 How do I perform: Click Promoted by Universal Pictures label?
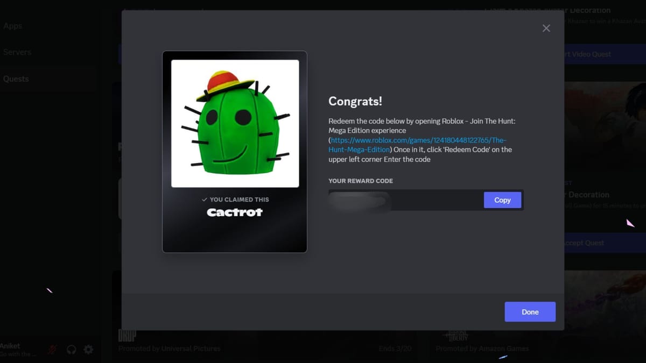(x=170, y=348)
